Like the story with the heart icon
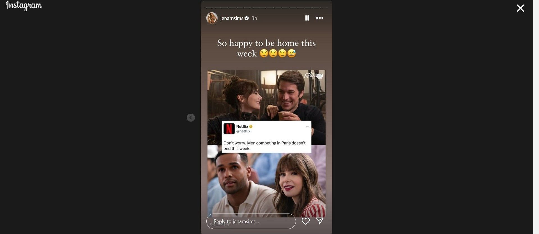 coord(306,221)
